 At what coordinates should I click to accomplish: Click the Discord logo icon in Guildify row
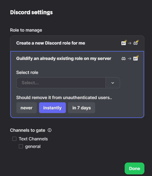124,59
